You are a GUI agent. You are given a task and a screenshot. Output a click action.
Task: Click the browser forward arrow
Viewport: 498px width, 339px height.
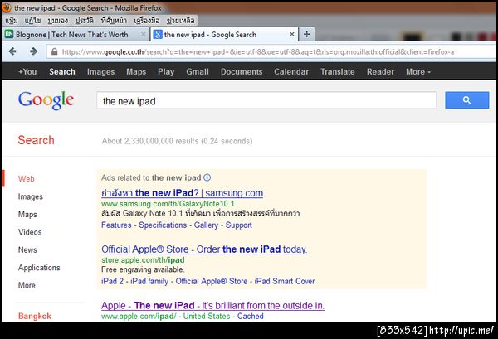coord(33,51)
